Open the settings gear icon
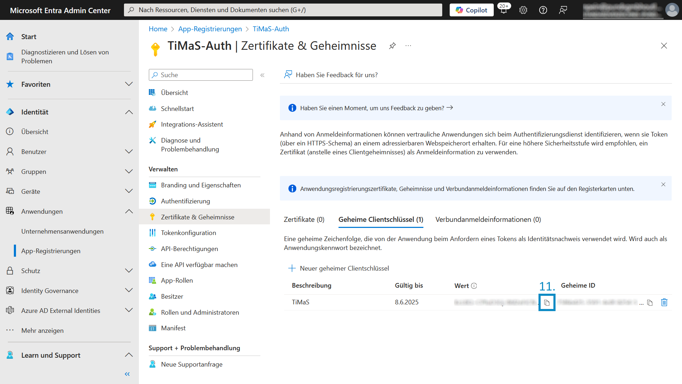The width and height of the screenshot is (682, 384). pyautogui.click(x=523, y=10)
